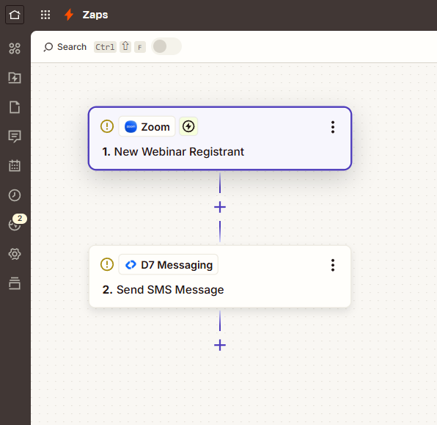Open the sidebar versions stack icon
This screenshot has width=437, height=425.
(15, 283)
